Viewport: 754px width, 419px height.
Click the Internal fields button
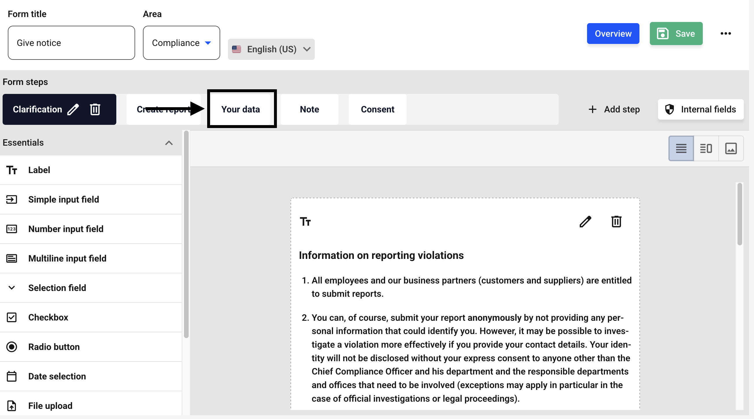[x=701, y=109]
